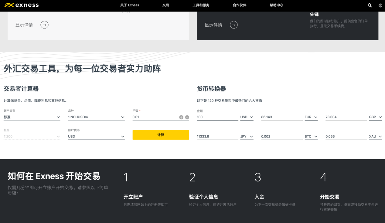Image resolution: width=385 pixels, height=223 pixels.
Task: Open the USD currency selector in converter
Action: pyautogui.click(x=247, y=117)
